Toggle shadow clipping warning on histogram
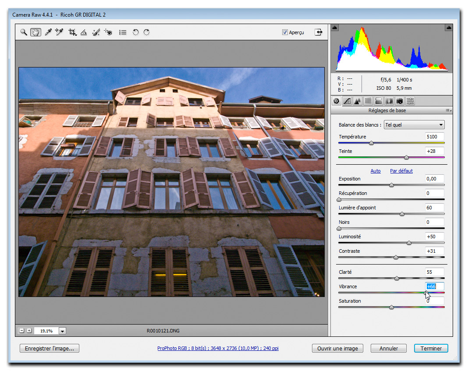This screenshot has width=468, height=371. coord(335,28)
